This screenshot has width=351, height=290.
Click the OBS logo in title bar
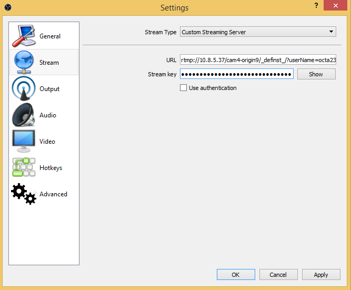tap(7, 7)
